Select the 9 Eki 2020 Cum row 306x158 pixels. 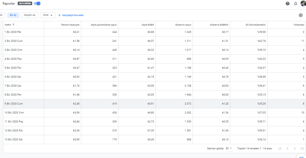[154, 104]
